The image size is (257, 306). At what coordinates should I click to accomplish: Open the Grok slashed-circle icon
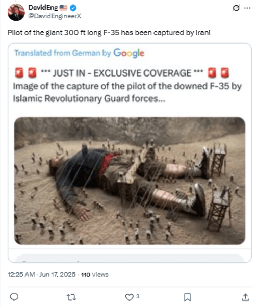tap(236, 8)
